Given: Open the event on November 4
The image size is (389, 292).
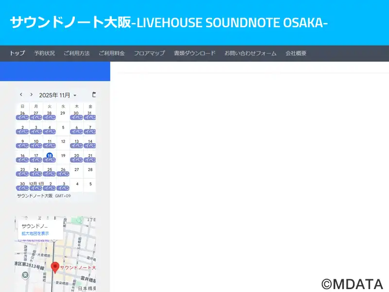Looking at the screenshot, I should [x=49, y=131].
